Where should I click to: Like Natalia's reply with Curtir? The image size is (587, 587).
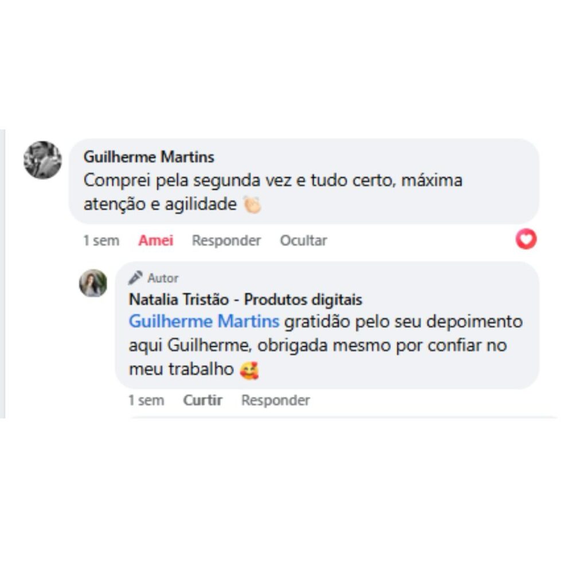(x=202, y=400)
